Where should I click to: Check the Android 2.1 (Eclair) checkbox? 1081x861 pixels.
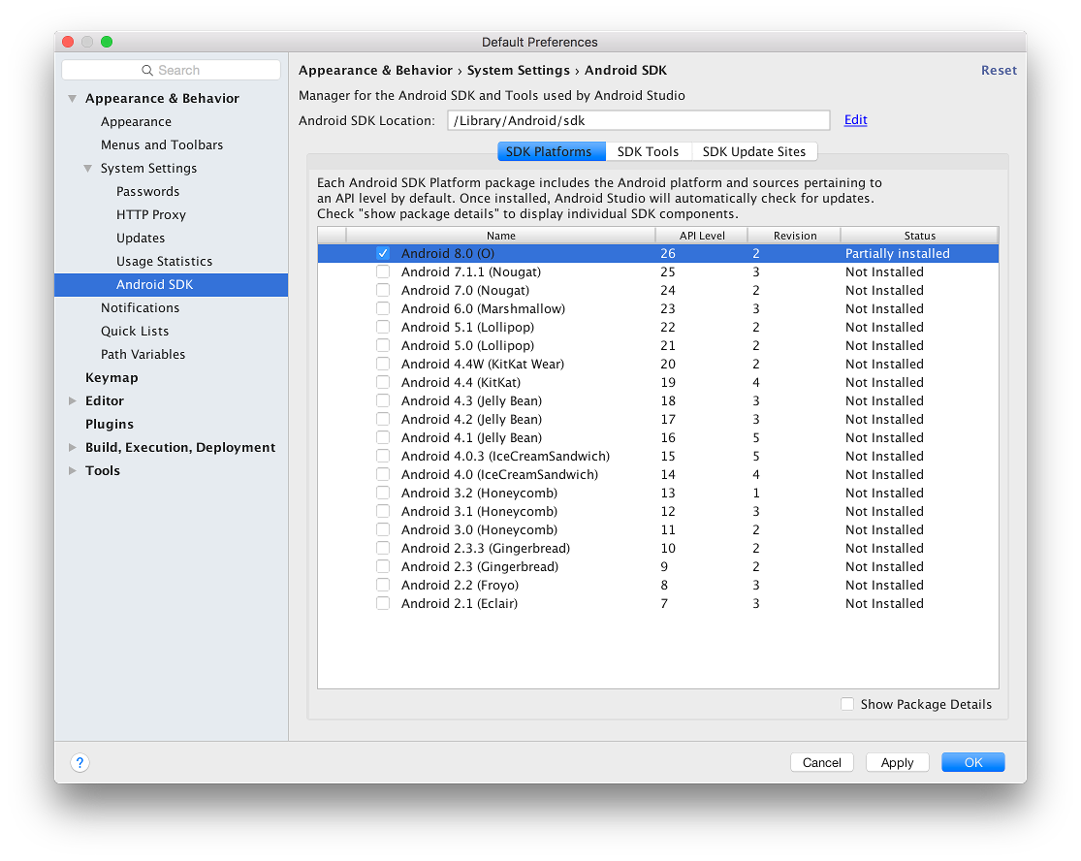click(383, 603)
